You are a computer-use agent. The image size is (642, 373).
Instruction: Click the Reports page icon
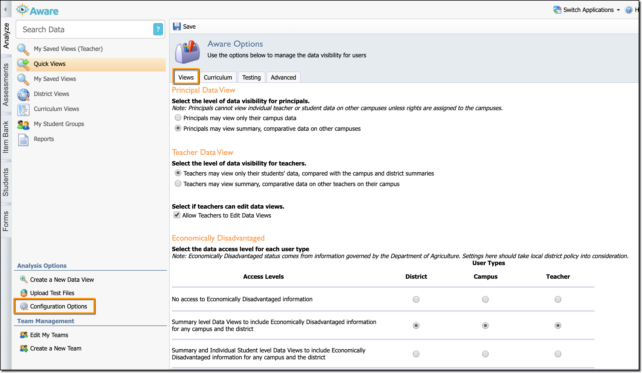[23, 140]
